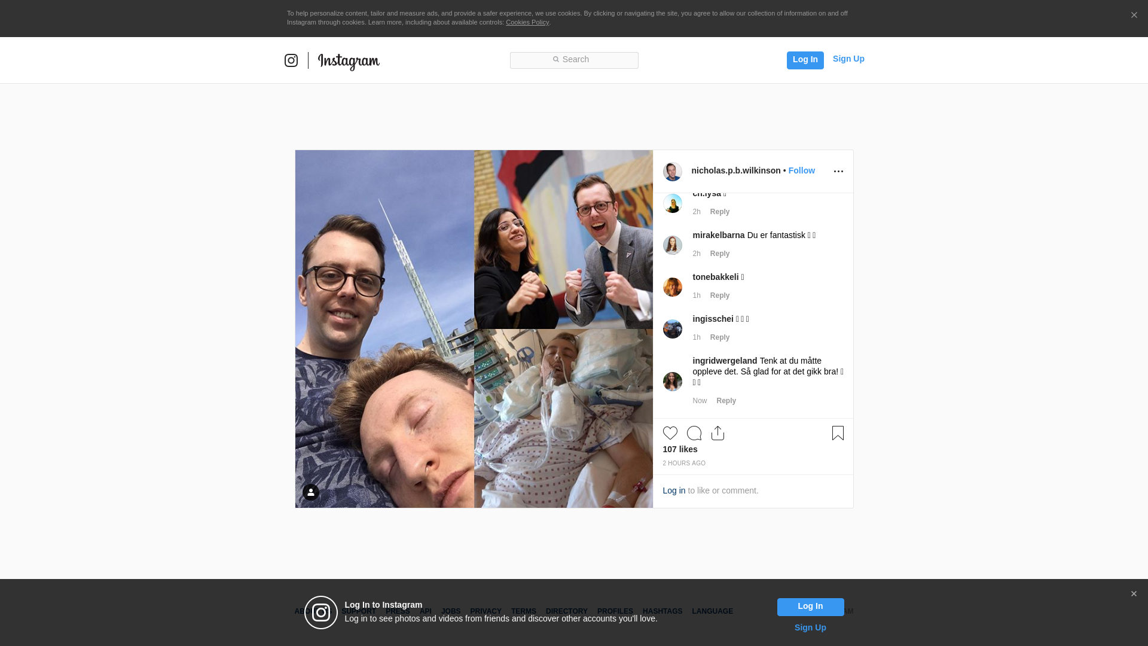Open tonebakkeli avatar

[x=673, y=287]
